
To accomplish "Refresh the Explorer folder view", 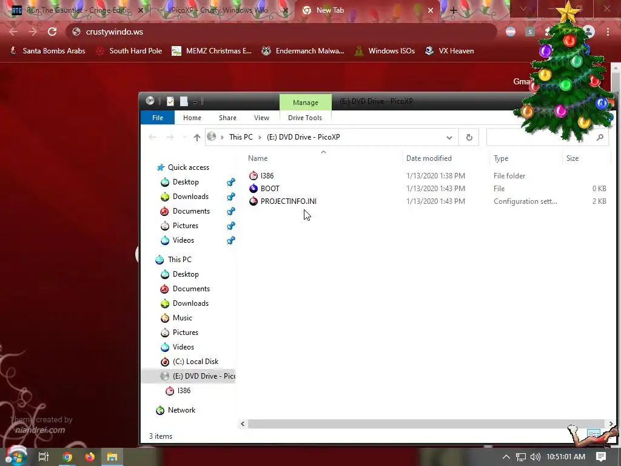I will point(469,138).
